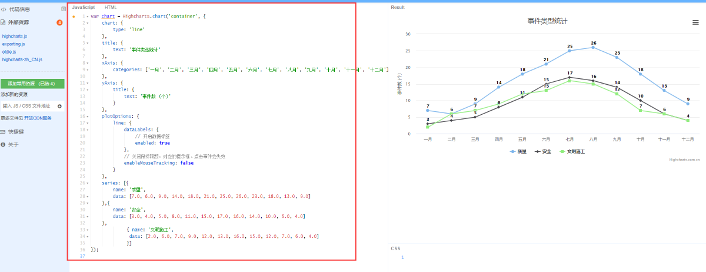
Task: Click the 七月 data point labeled 17
Action: tap(570, 77)
